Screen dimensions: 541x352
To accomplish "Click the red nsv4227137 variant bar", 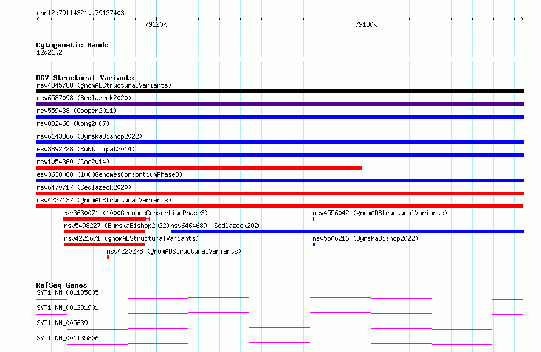I will tap(280, 206).
